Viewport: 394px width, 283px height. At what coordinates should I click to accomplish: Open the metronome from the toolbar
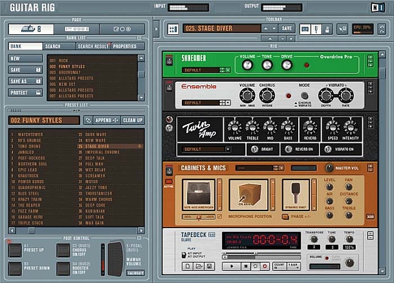(x=327, y=29)
